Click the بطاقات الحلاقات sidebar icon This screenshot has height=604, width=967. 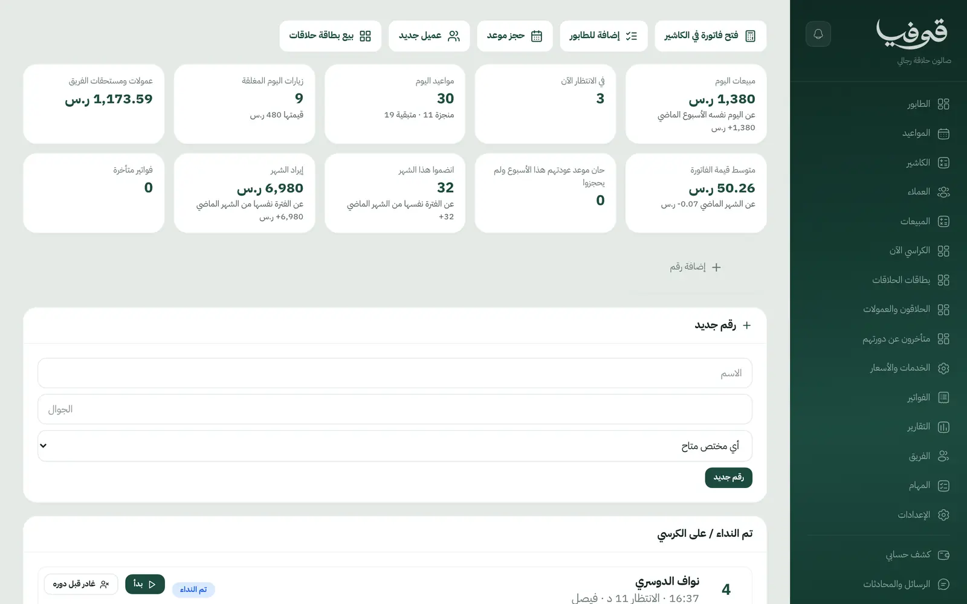pyautogui.click(x=943, y=280)
